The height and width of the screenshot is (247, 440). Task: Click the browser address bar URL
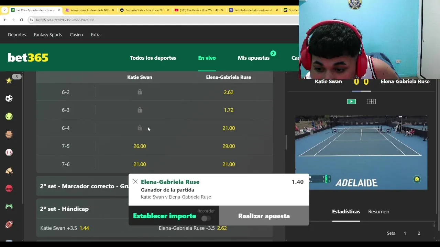coord(65,20)
